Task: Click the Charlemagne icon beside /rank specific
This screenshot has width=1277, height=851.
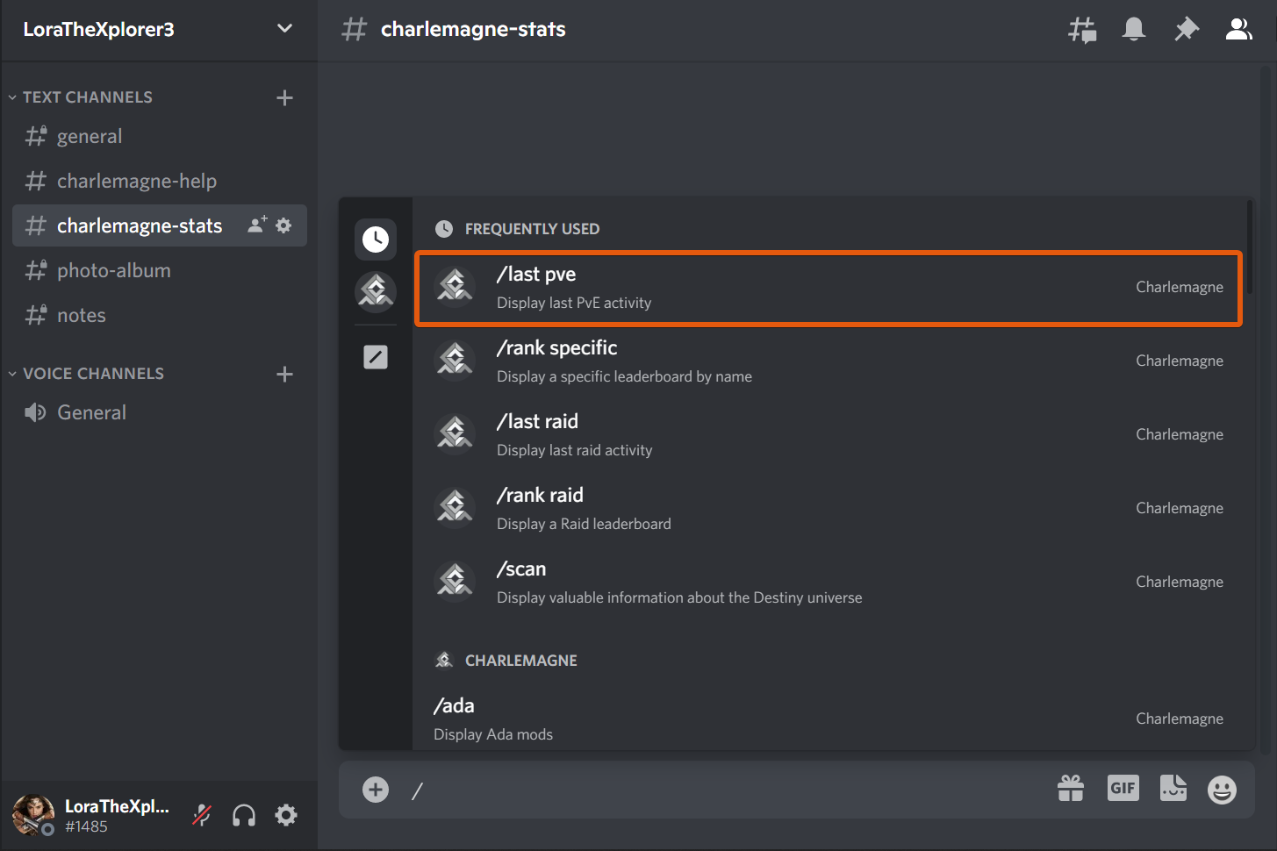Action: point(455,359)
